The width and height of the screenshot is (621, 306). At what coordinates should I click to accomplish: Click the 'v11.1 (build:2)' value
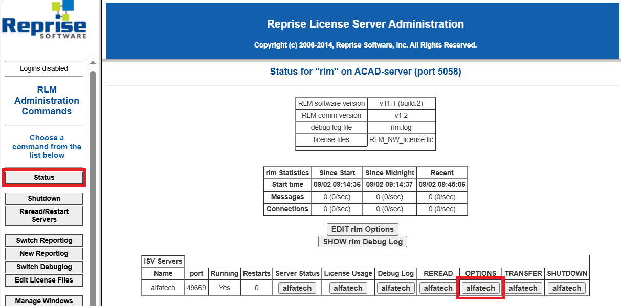[x=401, y=103]
